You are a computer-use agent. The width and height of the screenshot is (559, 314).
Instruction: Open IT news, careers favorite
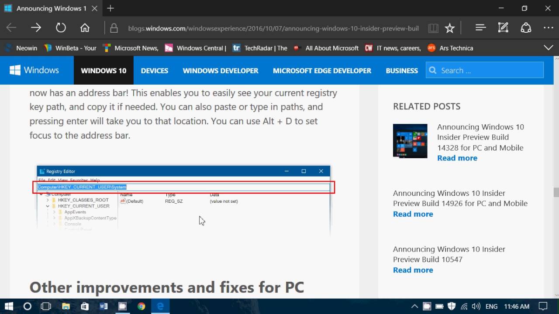[393, 48]
